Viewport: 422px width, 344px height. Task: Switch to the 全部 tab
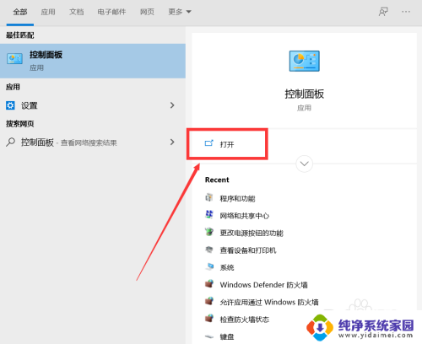point(20,12)
